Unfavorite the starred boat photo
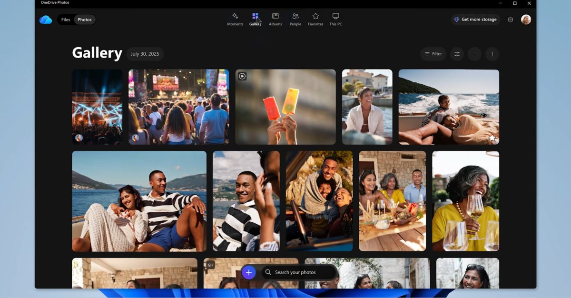 click(491, 137)
